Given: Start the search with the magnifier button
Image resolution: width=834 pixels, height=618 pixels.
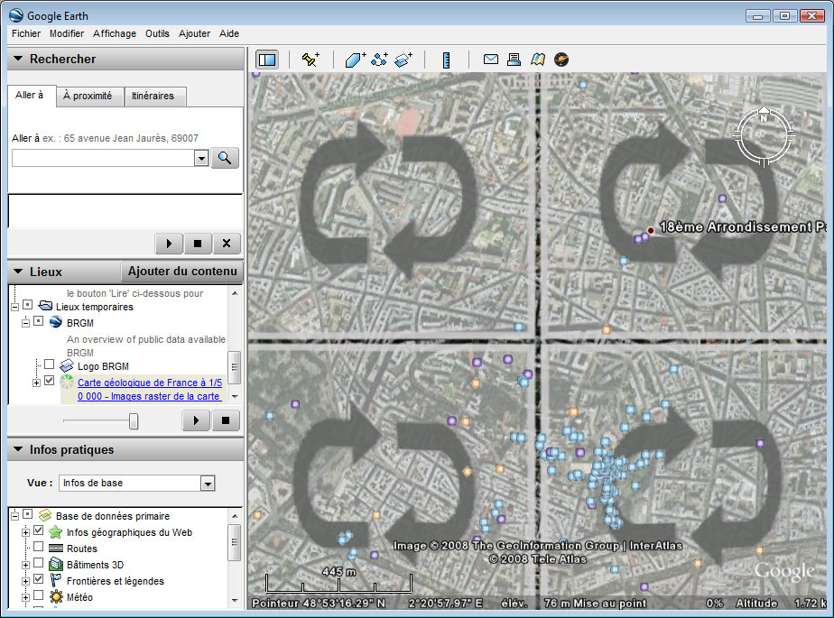Looking at the screenshot, I should [x=225, y=158].
